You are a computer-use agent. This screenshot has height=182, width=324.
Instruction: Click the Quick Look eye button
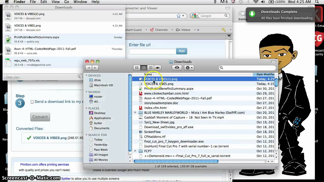point(177,68)
